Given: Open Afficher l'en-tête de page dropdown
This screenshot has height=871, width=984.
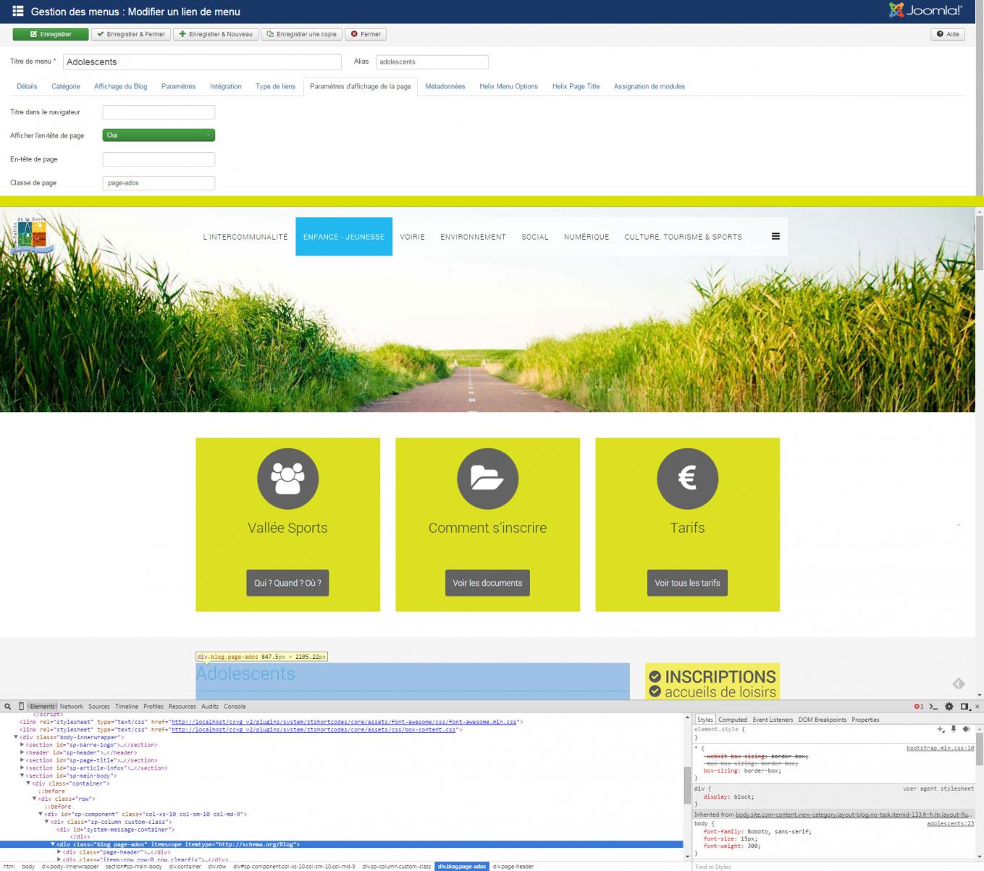Looking at the screenshot, I should (x=159, y=135).
